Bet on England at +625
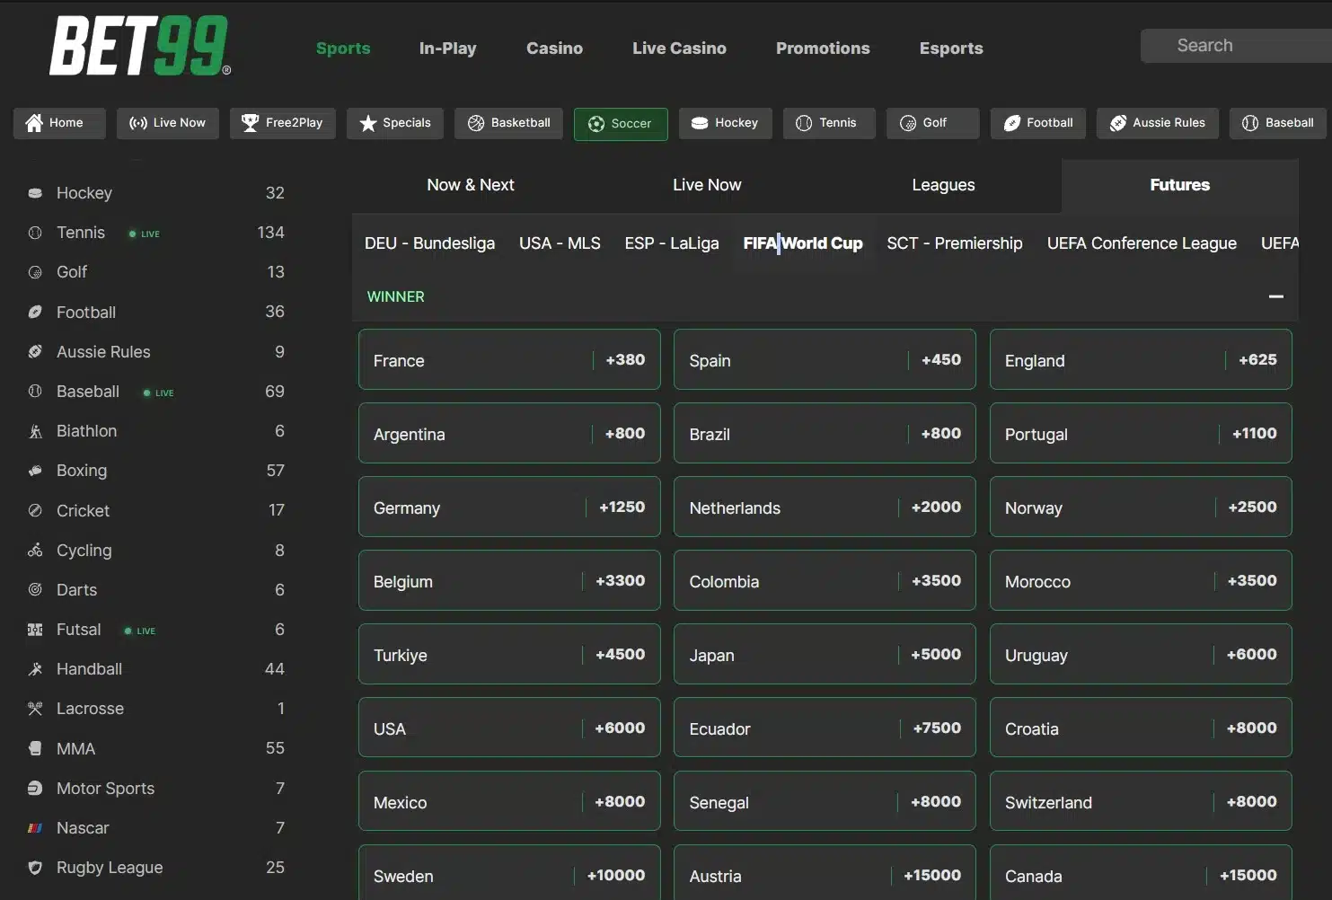 tap(1141, 359)
